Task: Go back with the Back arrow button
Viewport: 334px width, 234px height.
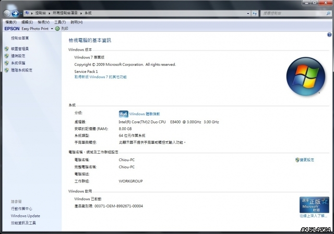Action: (7, 14)
